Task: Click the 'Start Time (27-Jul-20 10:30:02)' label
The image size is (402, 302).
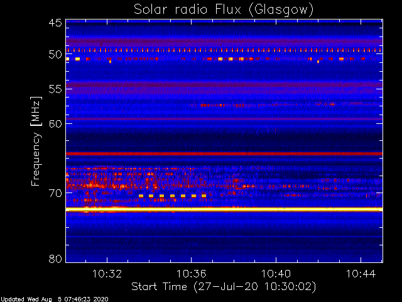Action: pos(224,287)
